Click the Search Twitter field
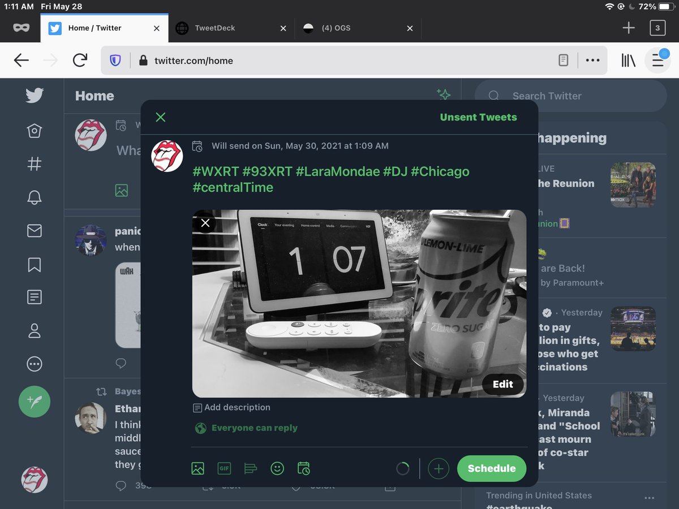 coord(571,96)
